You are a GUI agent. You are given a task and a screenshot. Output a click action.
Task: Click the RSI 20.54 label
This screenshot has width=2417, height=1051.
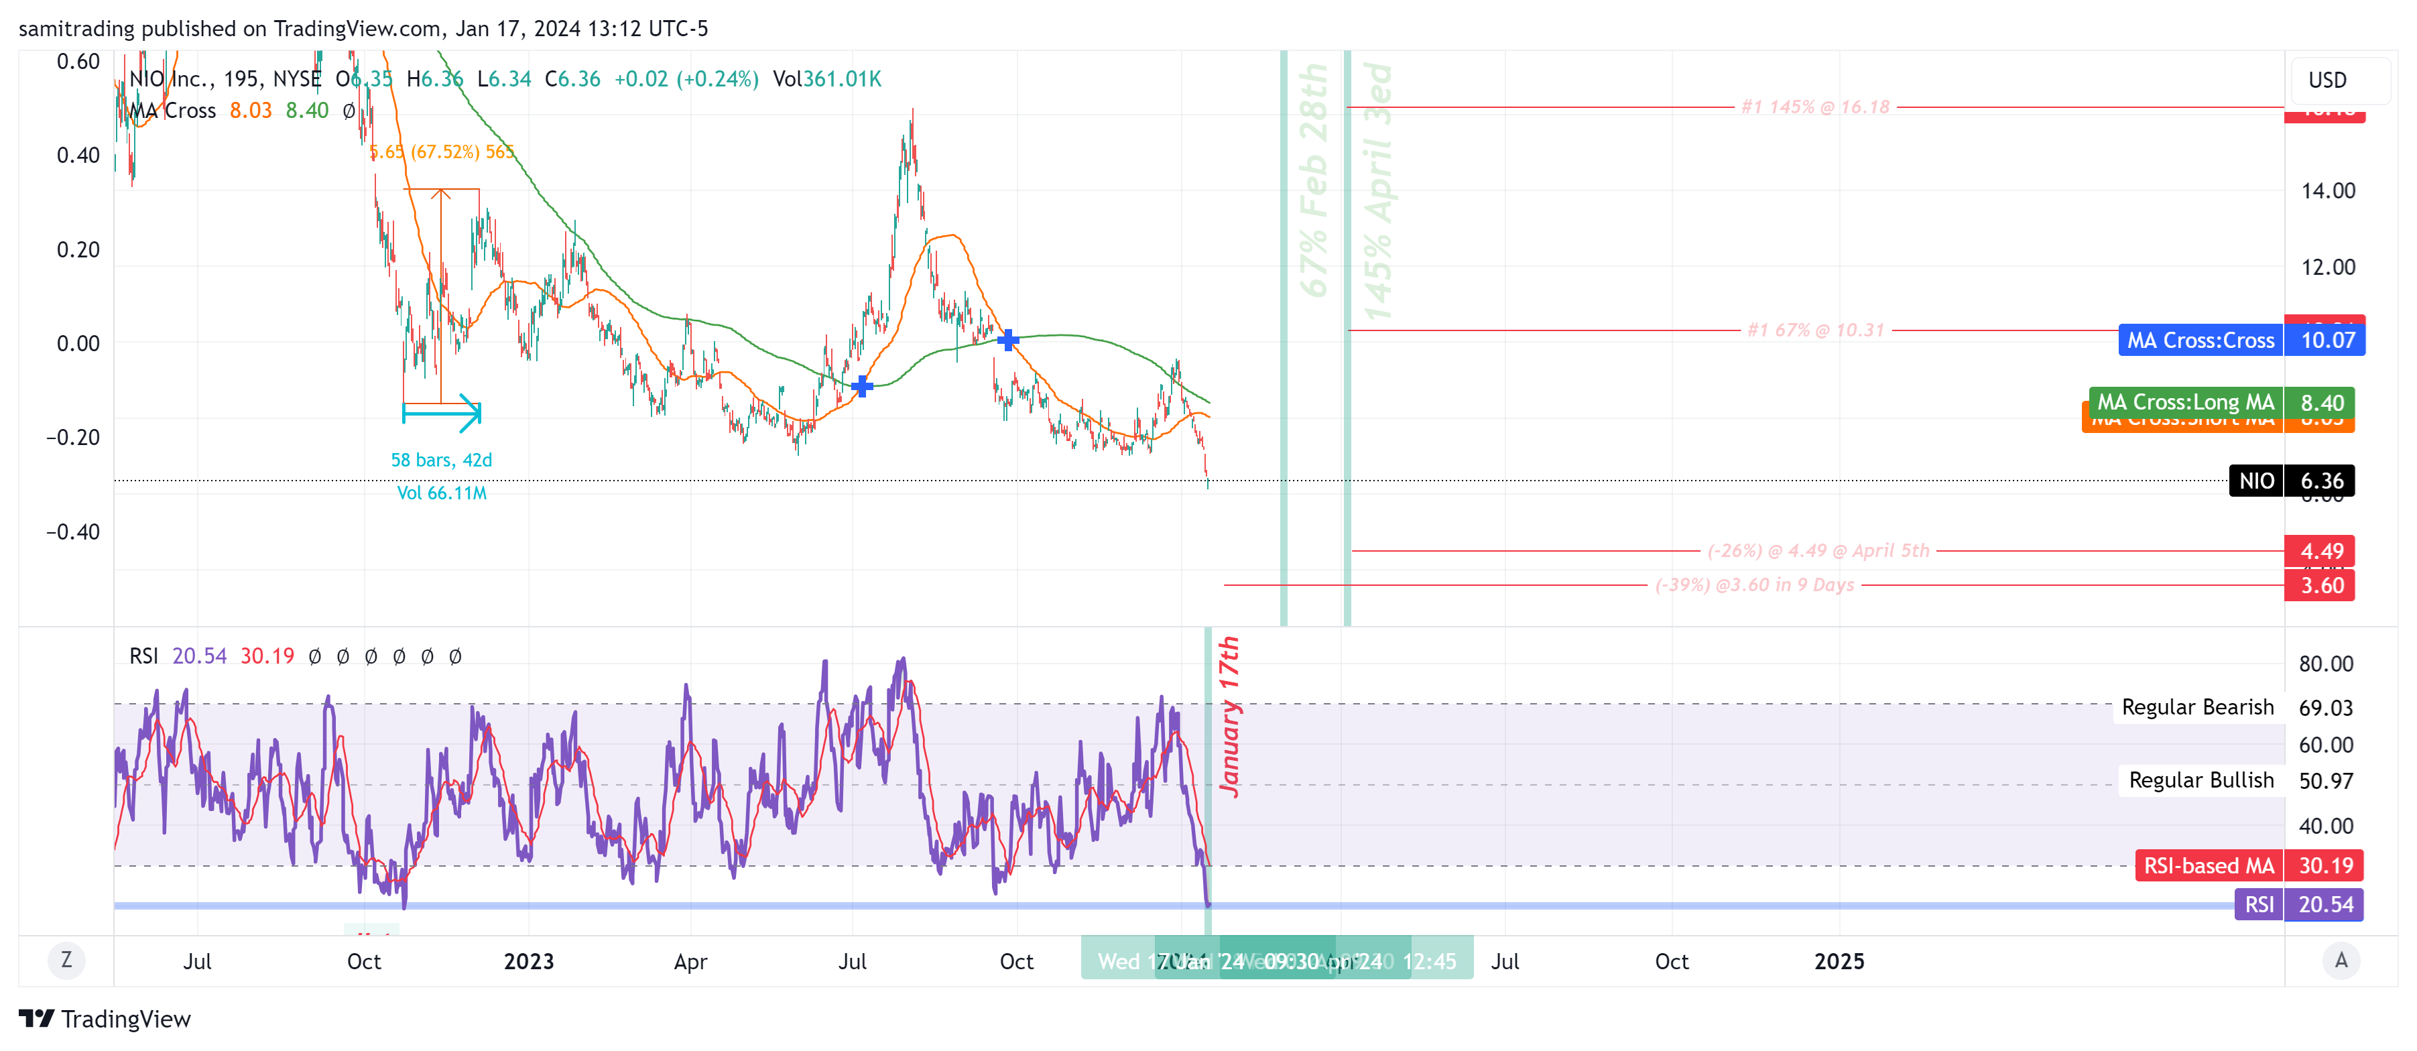(x=2299, y=905)
